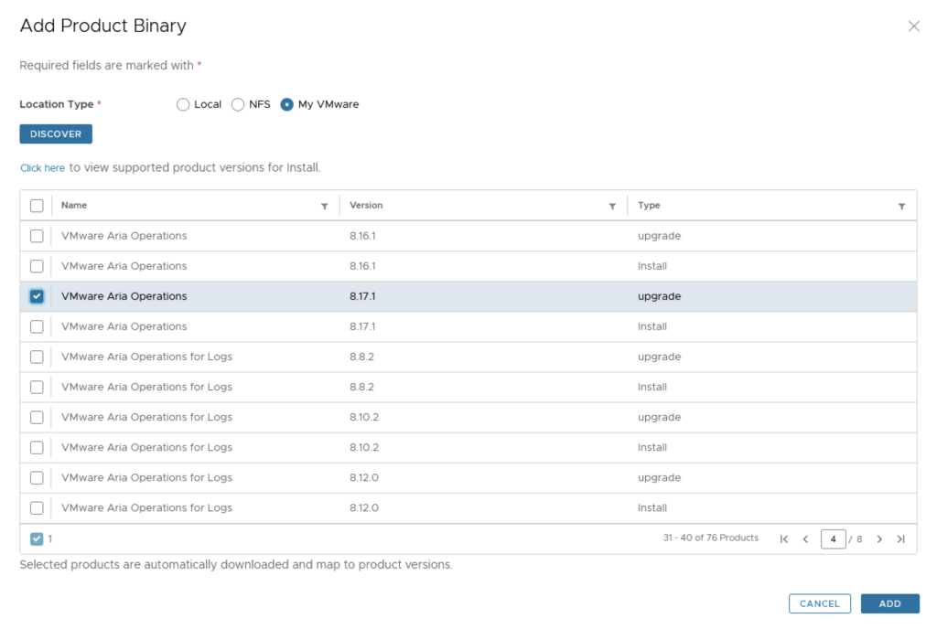Viewport: 937px width, 629px height.
Task: Open the 'Click here' supported versions link
Action: click(x=42, y=168)
